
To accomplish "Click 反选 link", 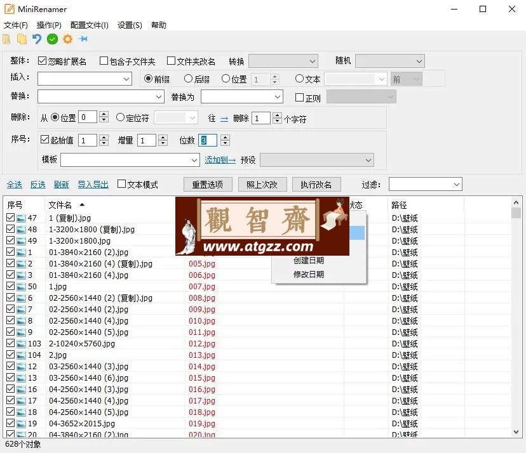I will coord(38,185).
